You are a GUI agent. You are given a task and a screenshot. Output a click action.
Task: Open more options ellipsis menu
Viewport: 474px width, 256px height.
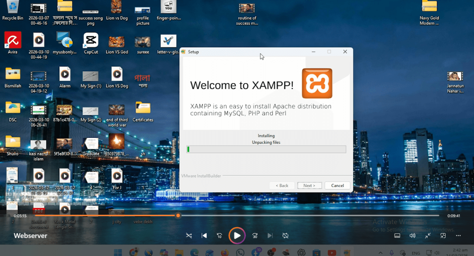[x=458, y=236]
